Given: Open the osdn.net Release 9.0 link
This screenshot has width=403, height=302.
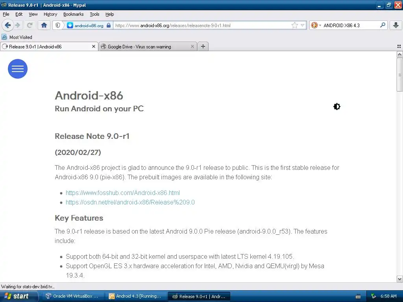Looking at the screenshot, I should tap(130, 203).
